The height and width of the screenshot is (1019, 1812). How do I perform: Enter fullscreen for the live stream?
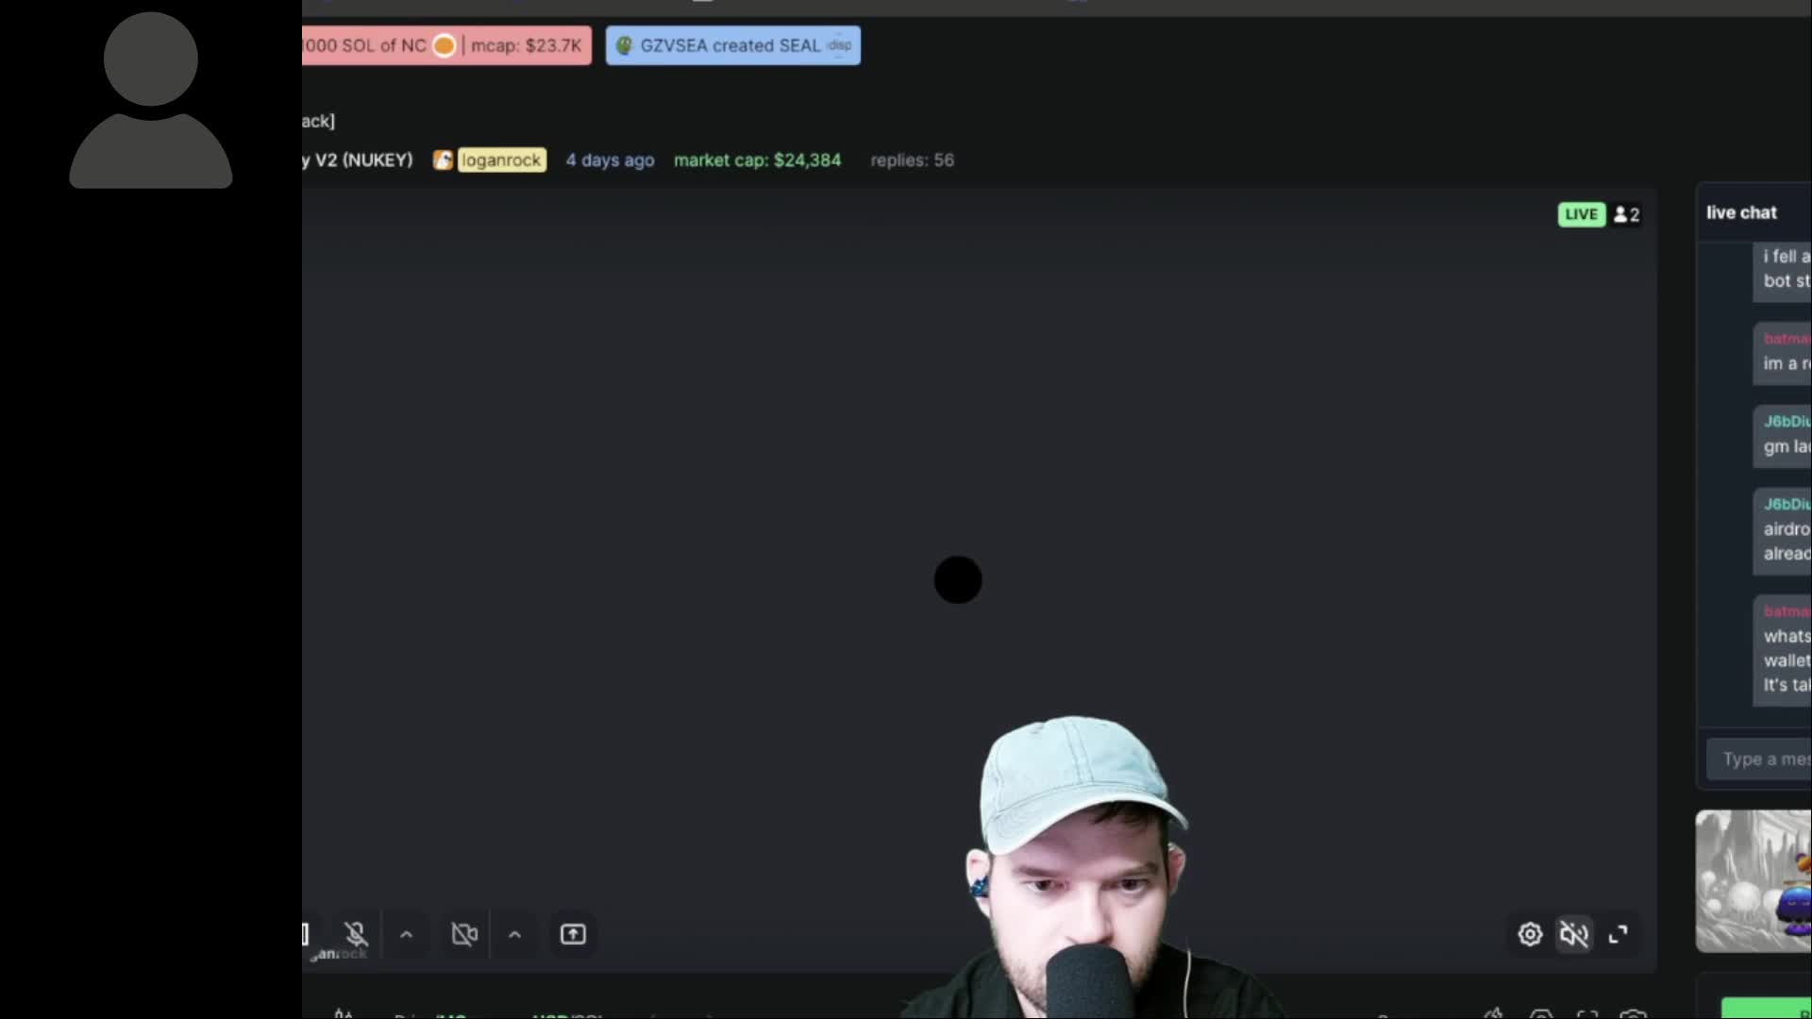click(x=1619, y=934)
